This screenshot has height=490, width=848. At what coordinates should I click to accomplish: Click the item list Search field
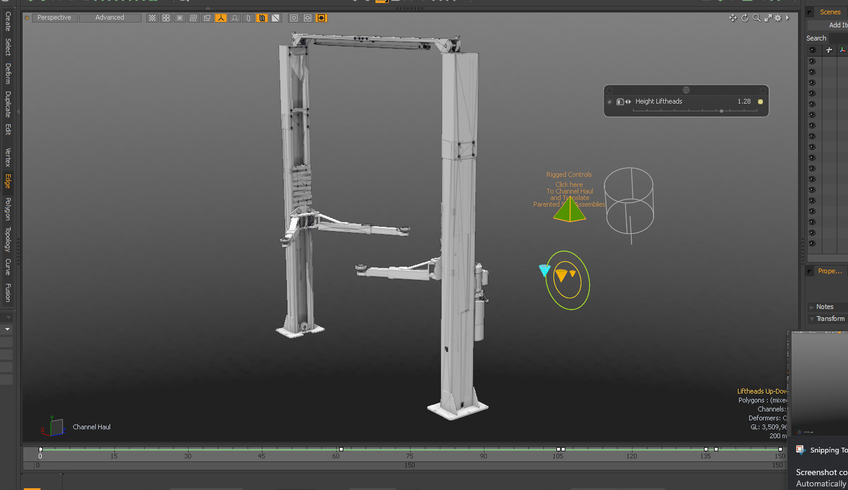838,38
